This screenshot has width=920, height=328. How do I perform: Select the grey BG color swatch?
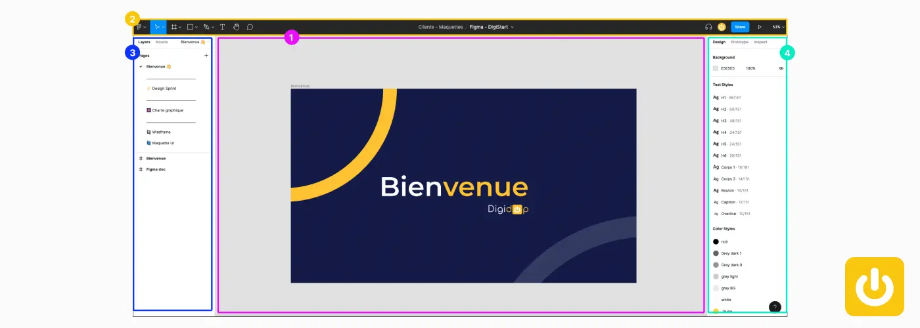pyautogui.click(x=716, y=288)
